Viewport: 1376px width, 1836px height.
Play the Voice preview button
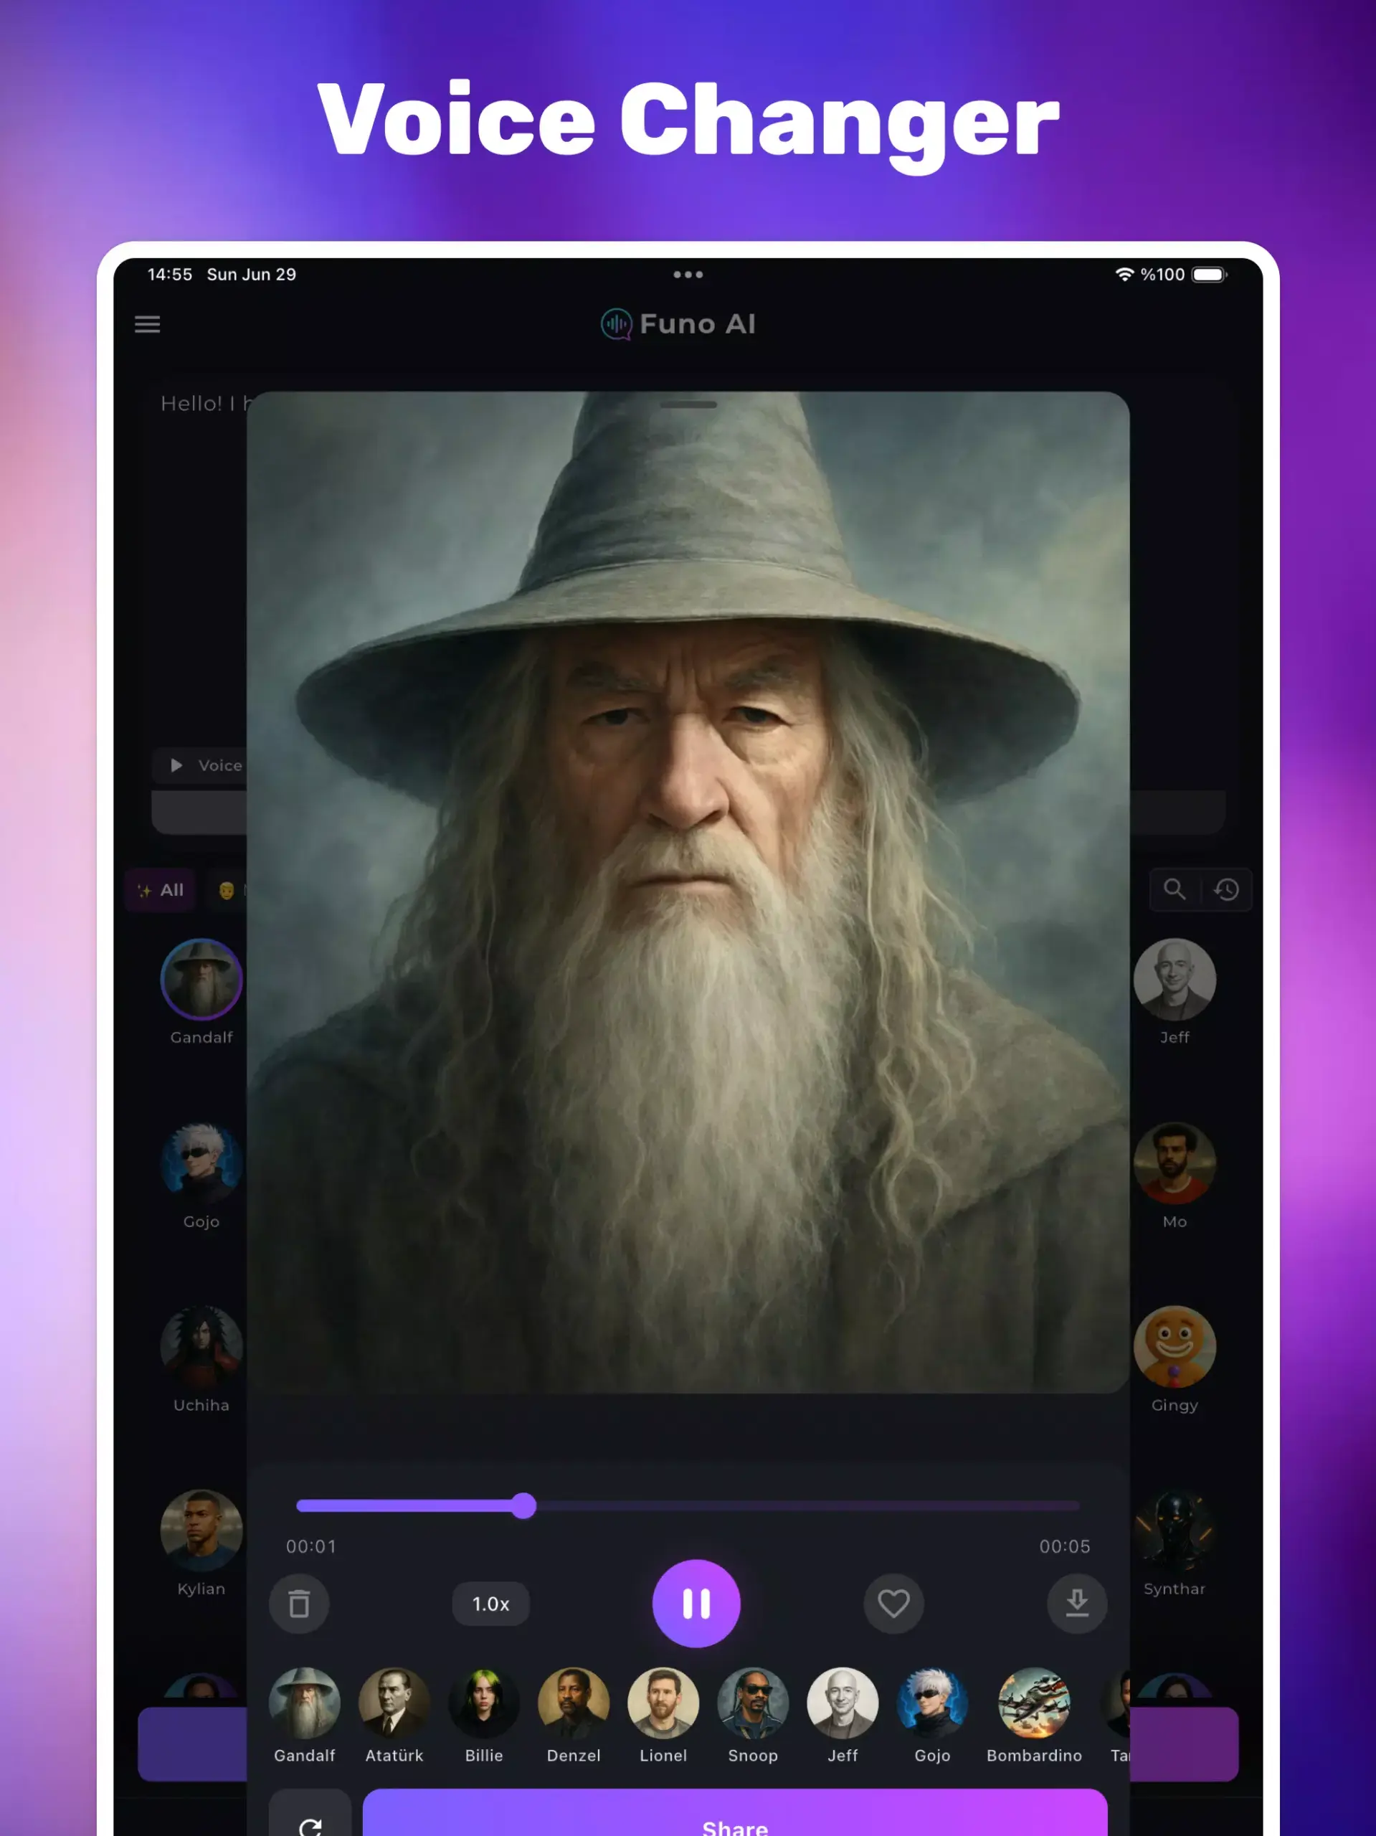click(x=200, y=765)
